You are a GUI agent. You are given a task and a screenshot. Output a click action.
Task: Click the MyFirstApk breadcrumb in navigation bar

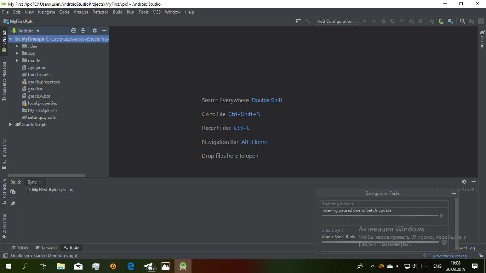click(x=18, y=21)
